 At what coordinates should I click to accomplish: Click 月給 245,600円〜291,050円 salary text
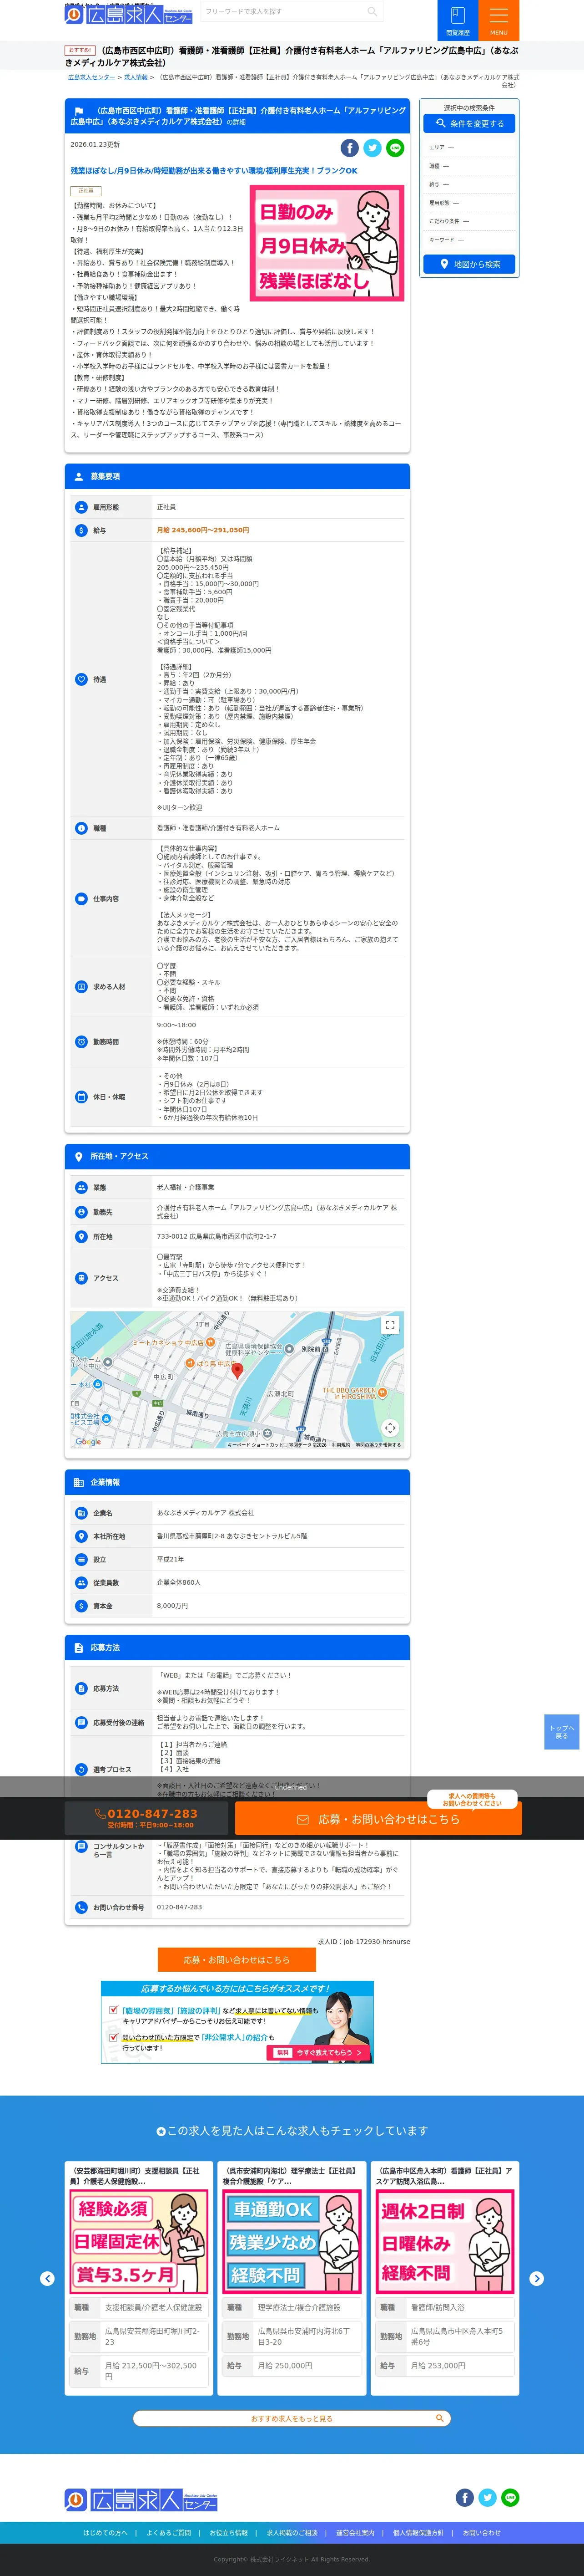[203, 530]
